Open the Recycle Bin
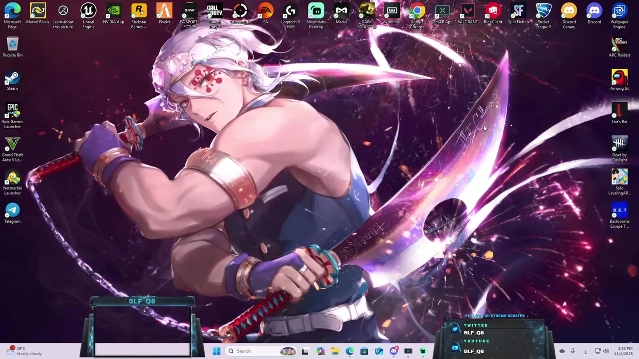 coord(12,47)
